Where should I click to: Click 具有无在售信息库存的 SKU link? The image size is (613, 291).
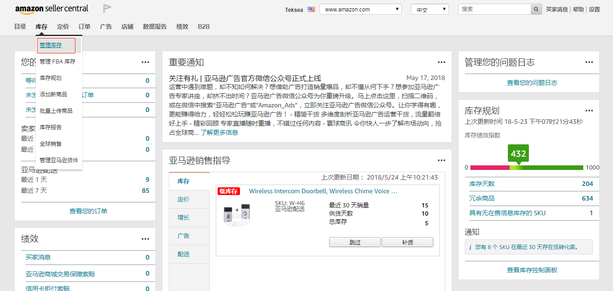click(507, 213)
